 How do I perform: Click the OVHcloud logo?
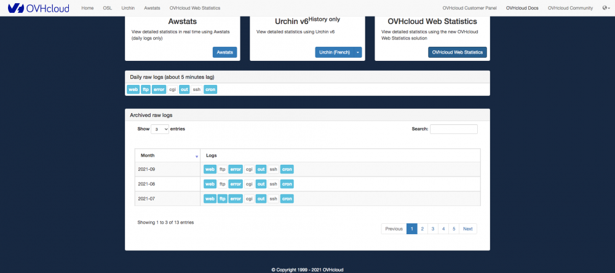(x=38, y=8)
